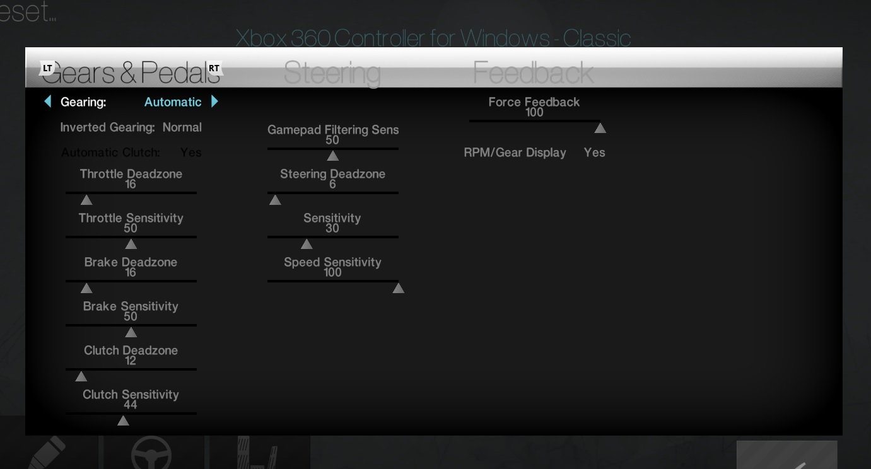Image resolution: width=871 pixels, height=469 pixels.
Task: Click the Gamepad Filtering Sens slider handle
Action: pos(332,156)
